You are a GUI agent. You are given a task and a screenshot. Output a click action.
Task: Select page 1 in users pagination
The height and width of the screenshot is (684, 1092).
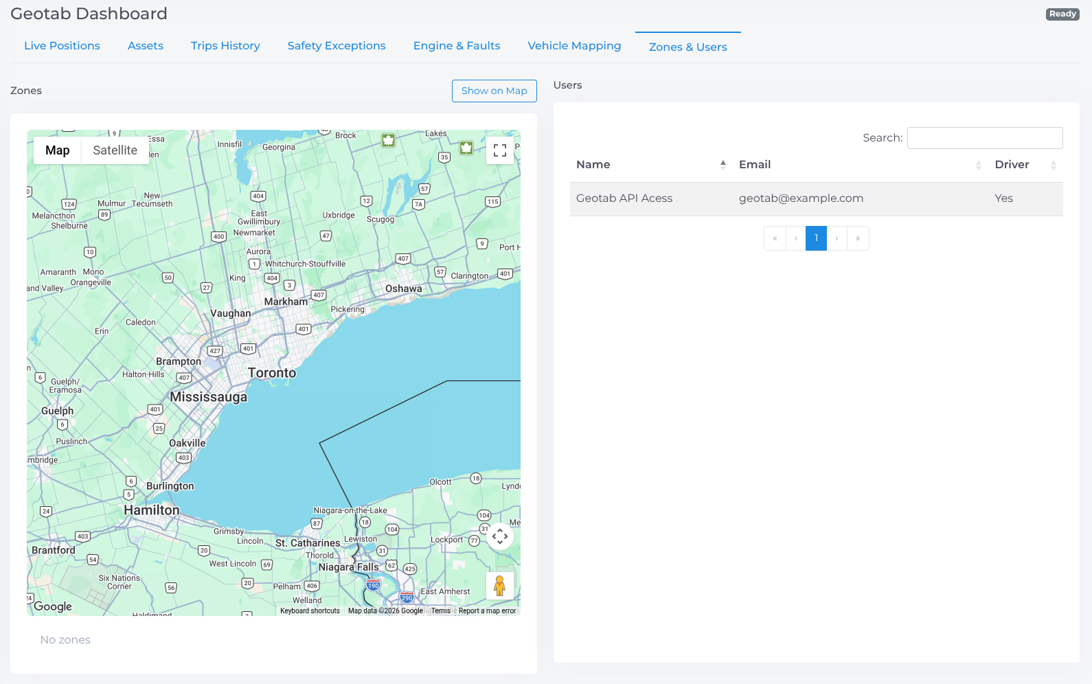click(x=817, y=238)
